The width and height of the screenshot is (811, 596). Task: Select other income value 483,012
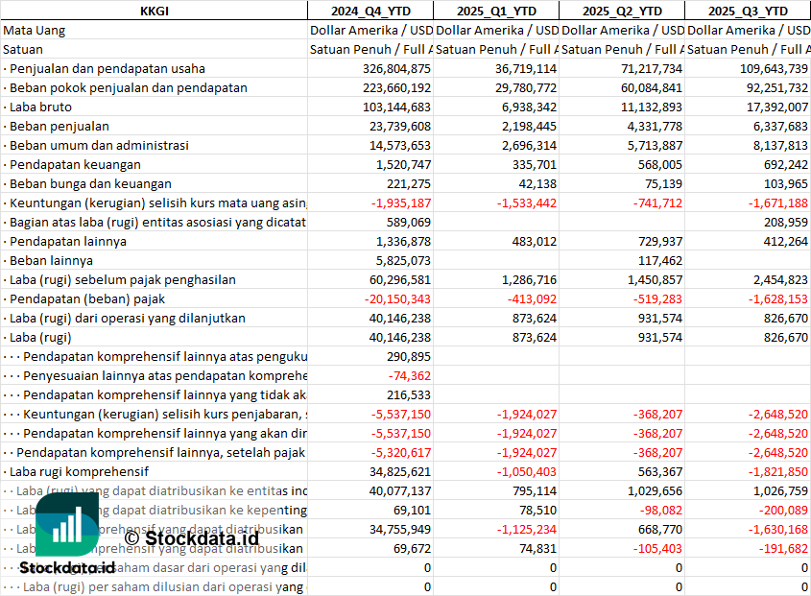coord(535,241)
